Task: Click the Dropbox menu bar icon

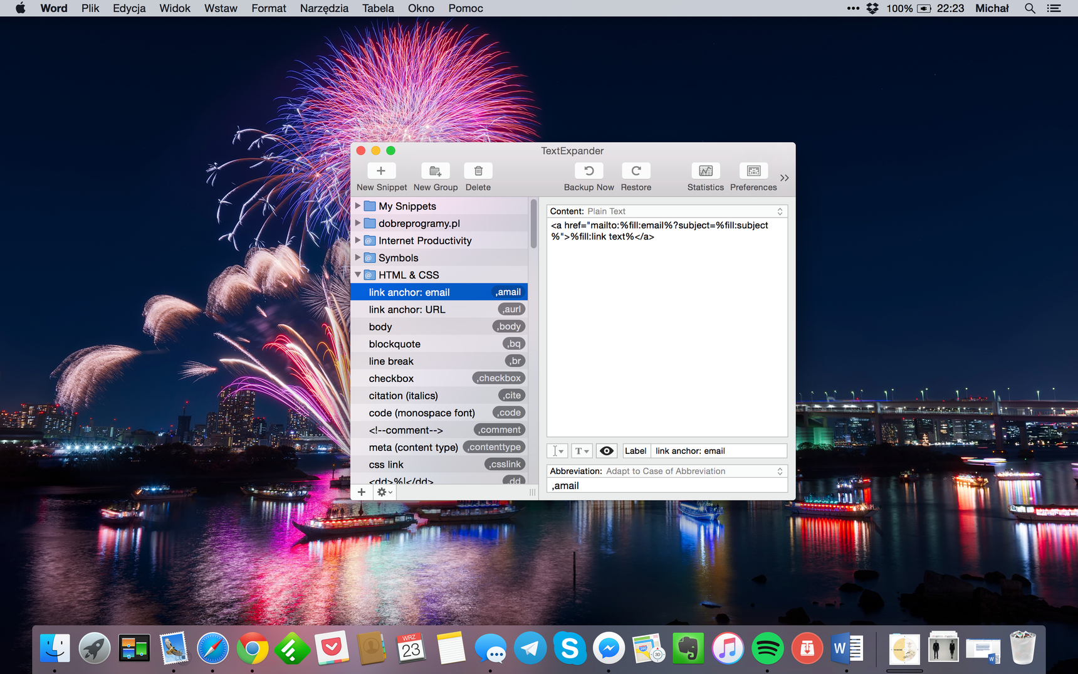Action: (x=872, y=8)
